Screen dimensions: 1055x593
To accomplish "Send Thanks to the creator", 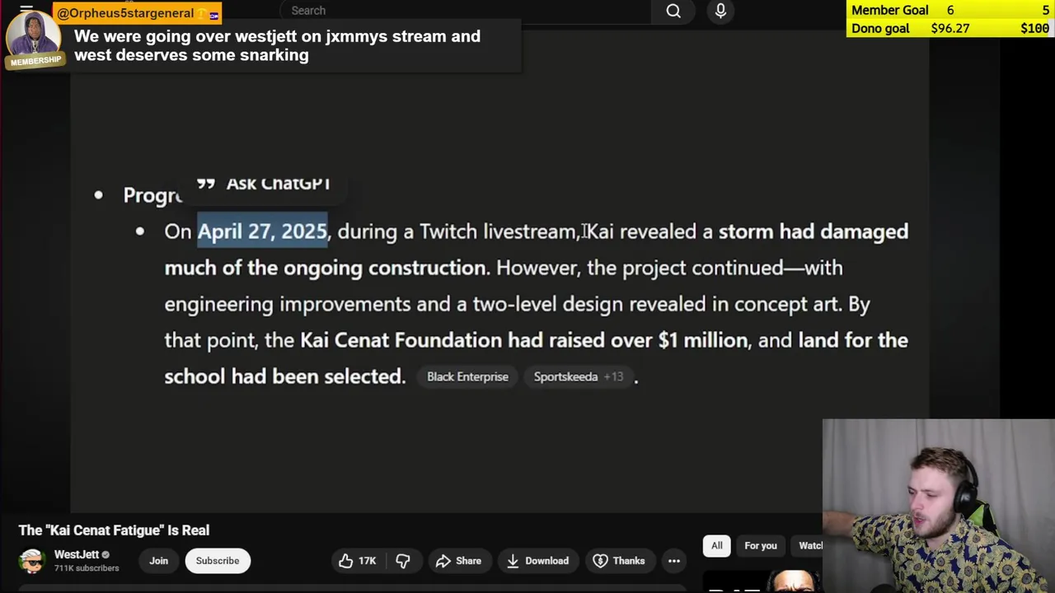I will click(618, 561).
